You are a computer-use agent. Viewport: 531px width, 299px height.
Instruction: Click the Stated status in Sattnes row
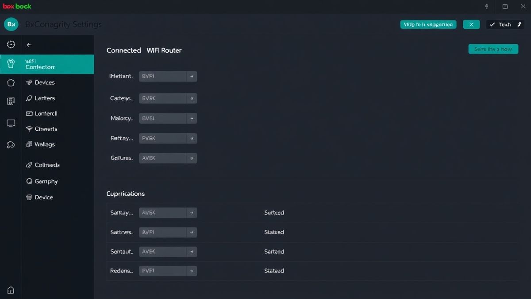point(274,232)
